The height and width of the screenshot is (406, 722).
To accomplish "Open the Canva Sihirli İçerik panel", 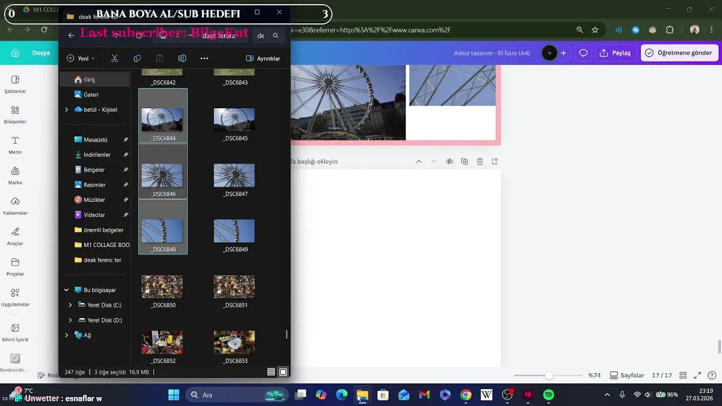I will (x=15, y=332).
